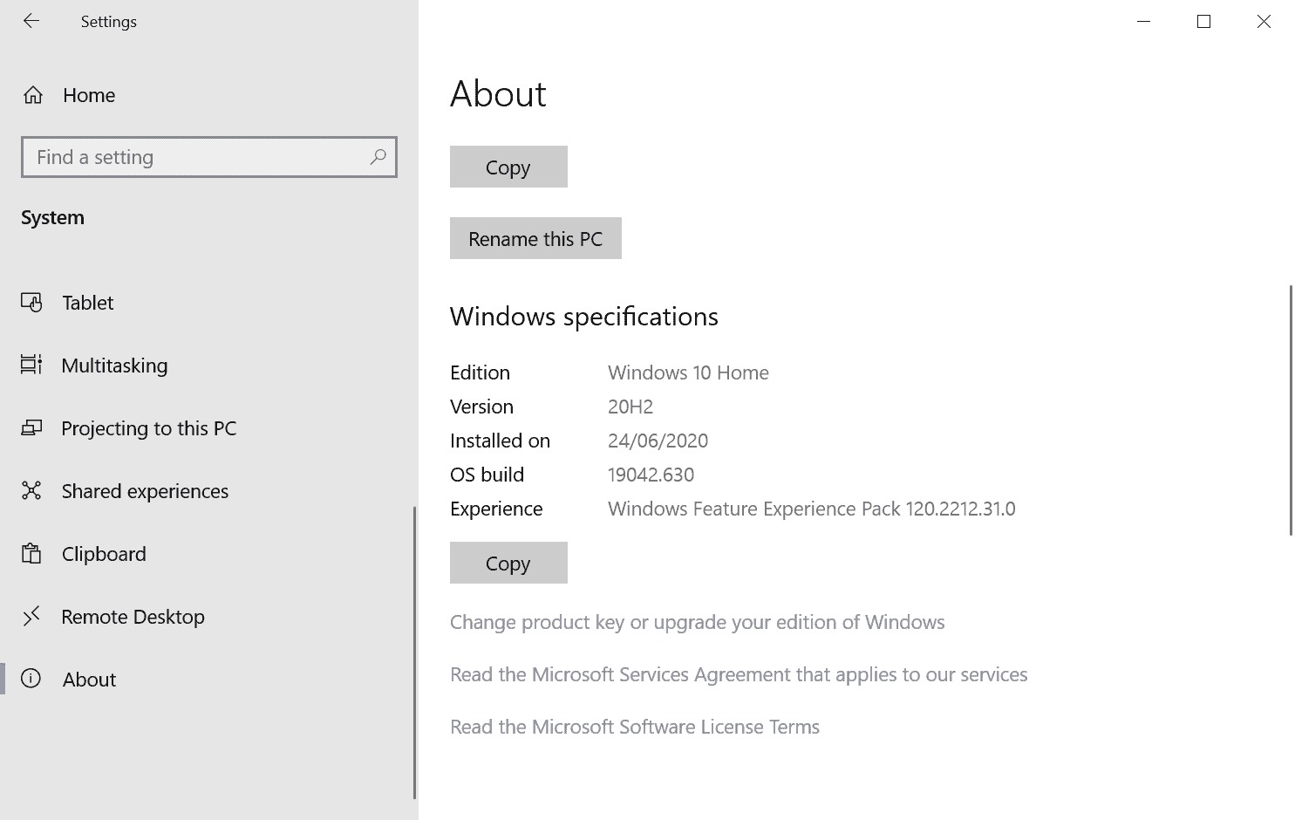1295x820 pixels.
Task: Click the back arrow at top left
Action: [31, 21]
